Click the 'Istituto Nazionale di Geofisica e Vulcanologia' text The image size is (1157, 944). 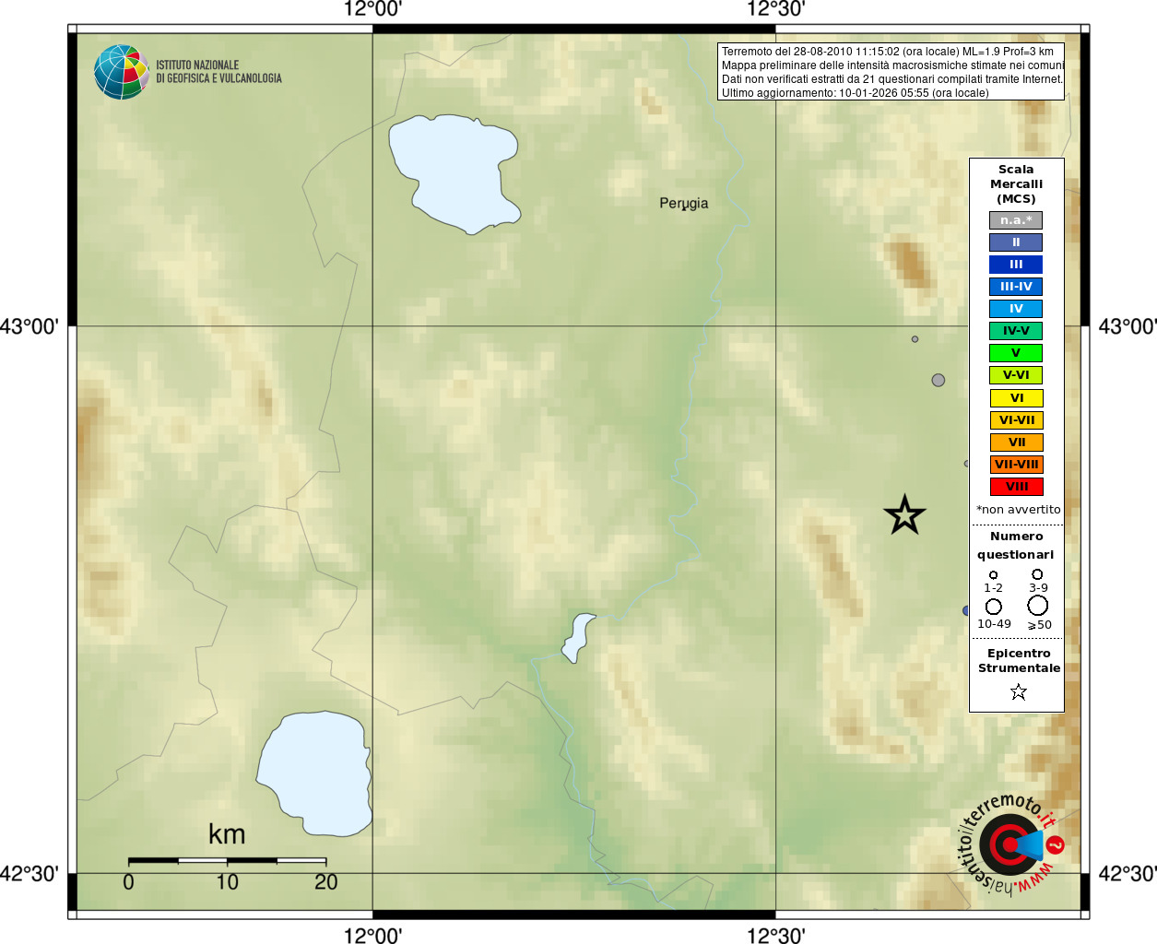[218, 72]
